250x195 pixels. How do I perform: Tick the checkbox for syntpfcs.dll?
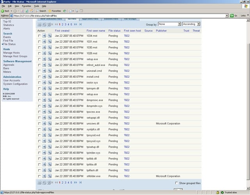point(39,129)
